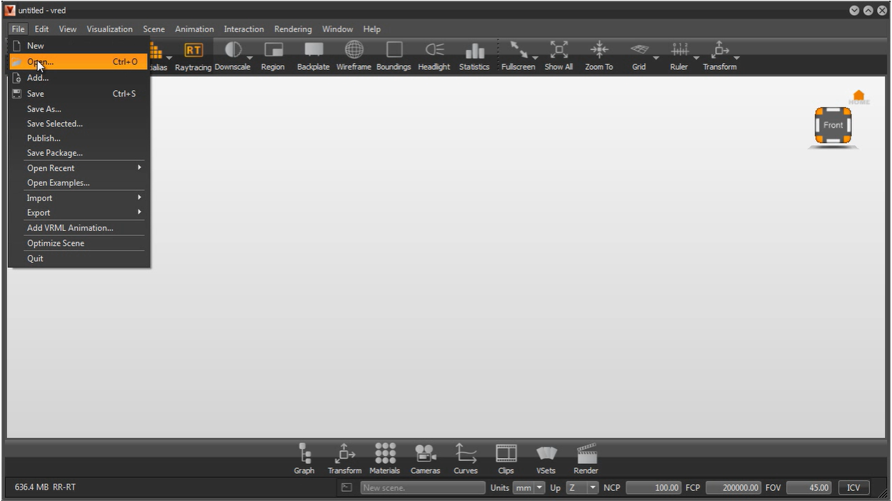Click the New scene text field
Screen dimensions: 892x501
click(423, 488)
